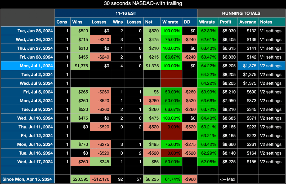Click the "Cons" column header
Viewport: 286px width, 184px height.
(x=62, y=22)
